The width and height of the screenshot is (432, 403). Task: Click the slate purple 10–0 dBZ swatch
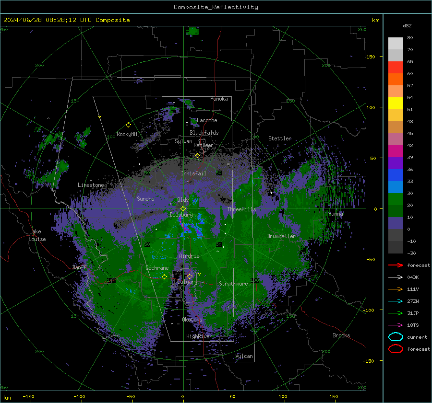click(x=396, y=223)
